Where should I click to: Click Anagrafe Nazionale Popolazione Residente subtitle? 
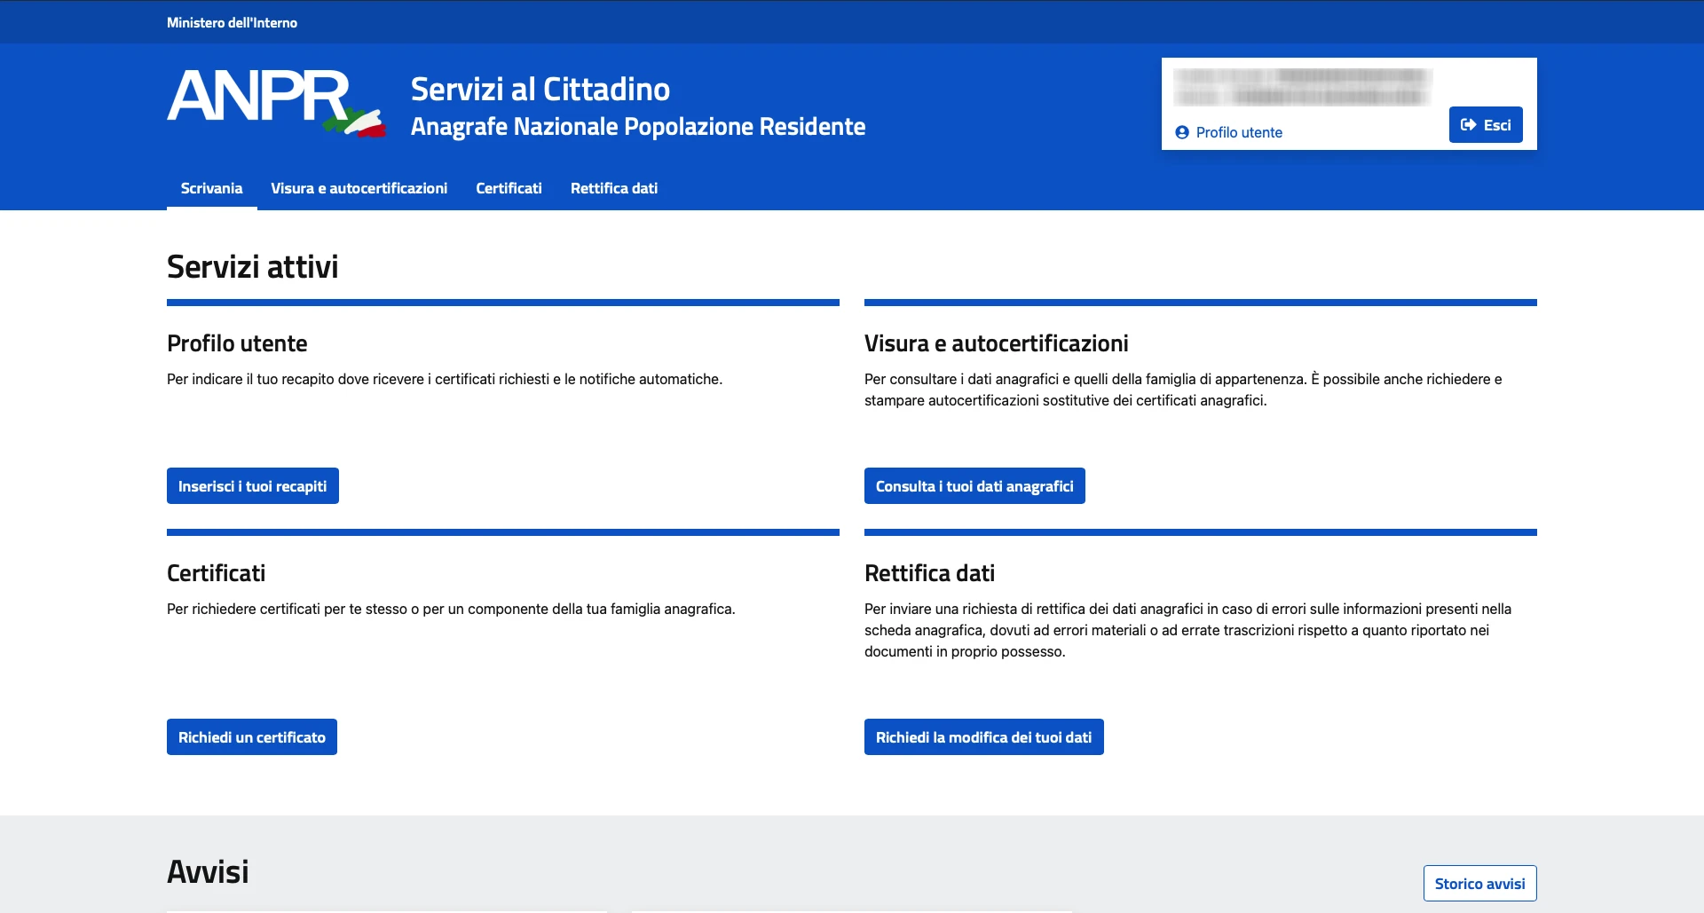click(637, 126)
